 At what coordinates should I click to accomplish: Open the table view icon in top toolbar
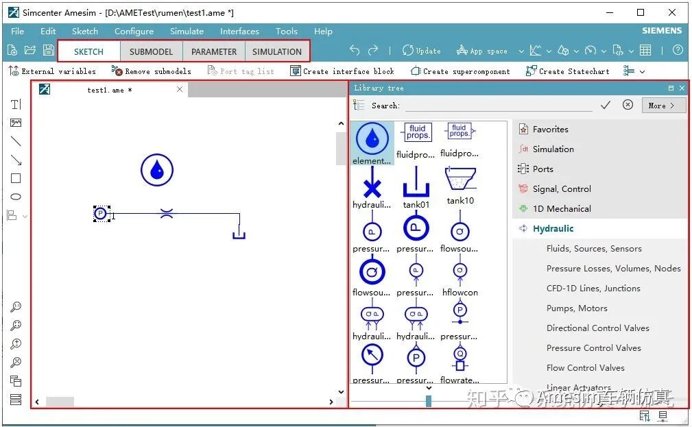tap(645, 50)
